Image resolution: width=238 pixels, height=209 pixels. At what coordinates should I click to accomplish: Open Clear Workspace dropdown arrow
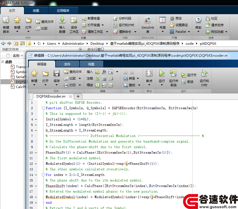tap(107, 32)
